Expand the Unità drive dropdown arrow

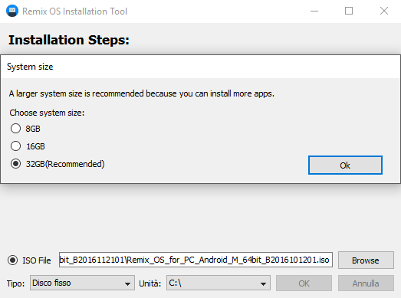[263, 283]
